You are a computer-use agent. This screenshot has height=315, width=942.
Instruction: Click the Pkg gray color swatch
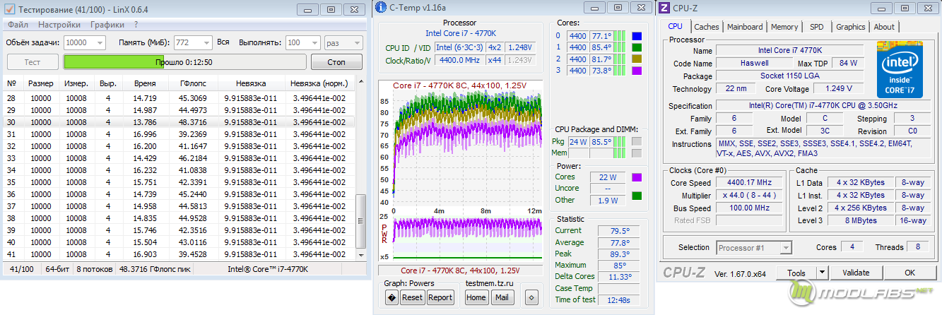[637, 141]
